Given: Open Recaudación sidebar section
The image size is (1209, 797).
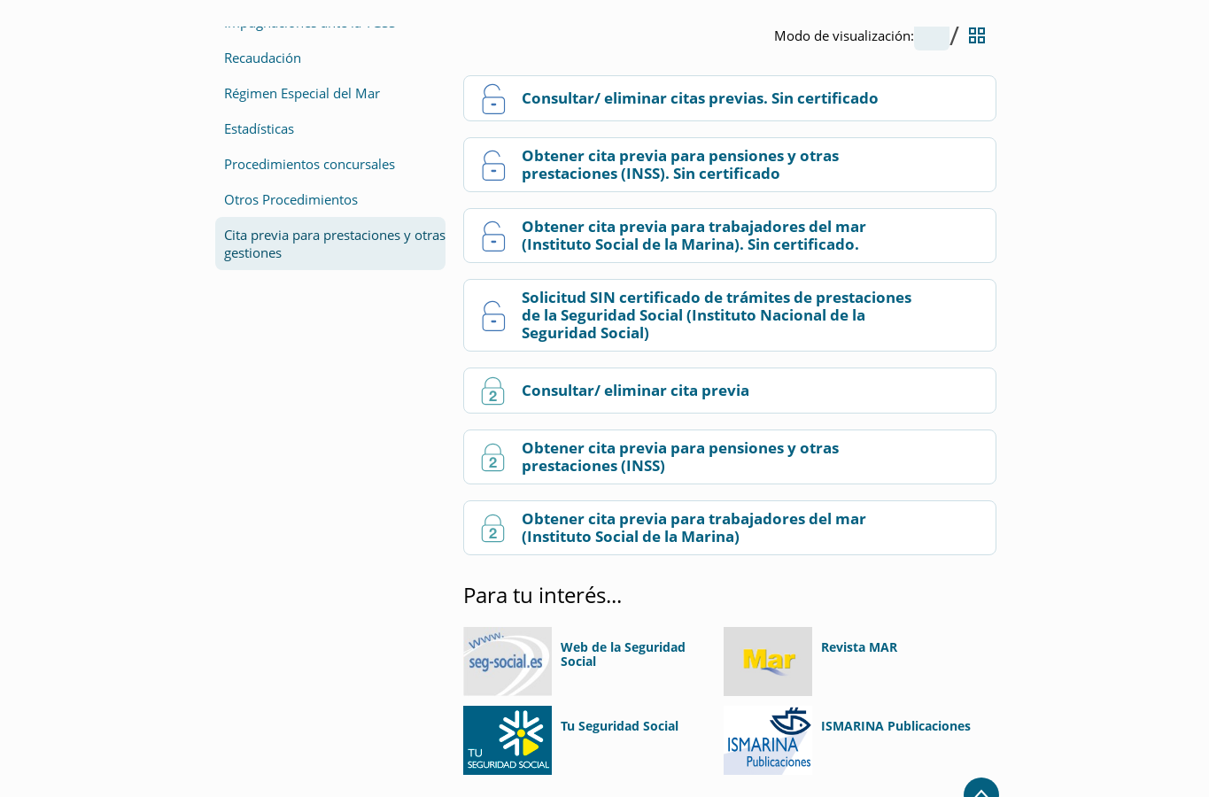Looking at the screenshot, I should 262,58.
